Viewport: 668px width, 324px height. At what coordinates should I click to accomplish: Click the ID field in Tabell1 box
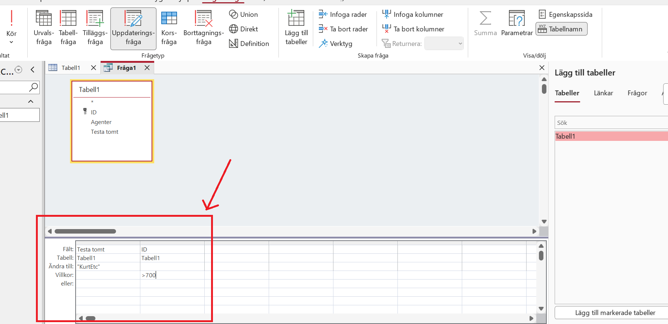click(94, 112)
